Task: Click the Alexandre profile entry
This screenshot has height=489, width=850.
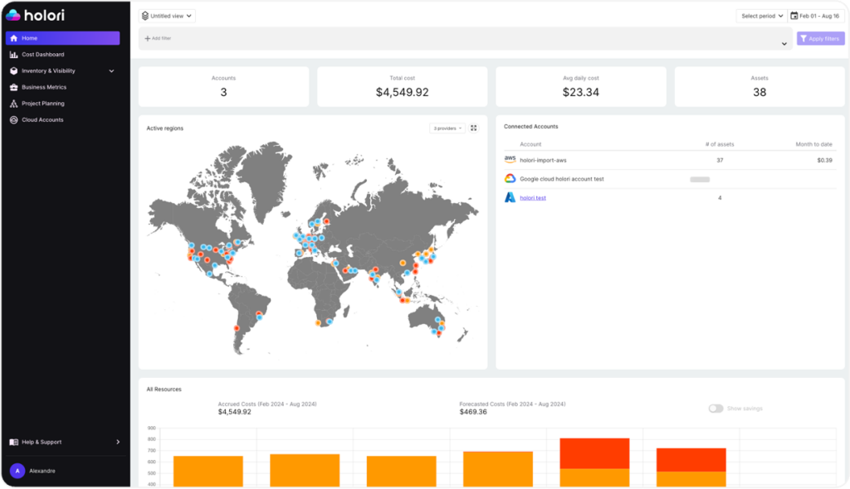Action: click(x=33, y=470)
